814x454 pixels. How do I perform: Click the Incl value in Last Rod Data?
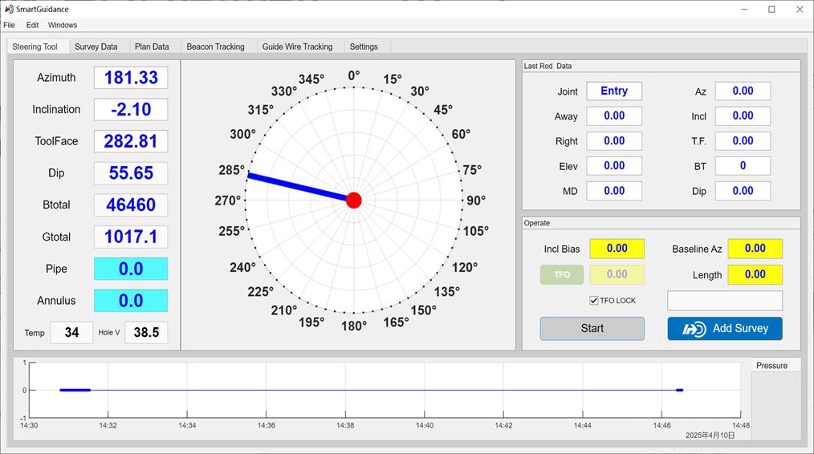point(743,116)
